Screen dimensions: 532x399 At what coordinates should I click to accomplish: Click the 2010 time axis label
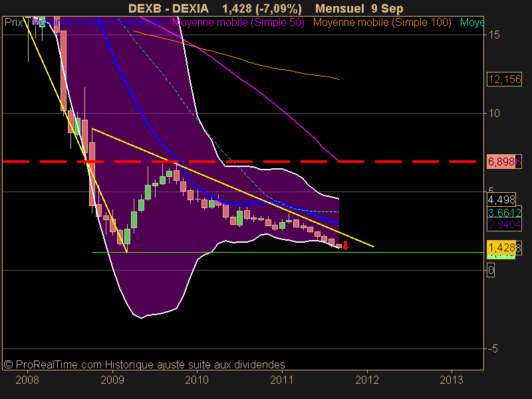(197, 380)
